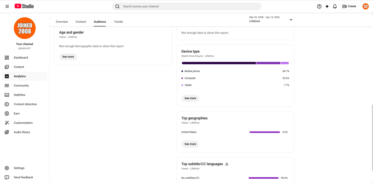Click See more under Device type
The height and width of the screenshot is (183, 373).
click(x=190, y=98)
